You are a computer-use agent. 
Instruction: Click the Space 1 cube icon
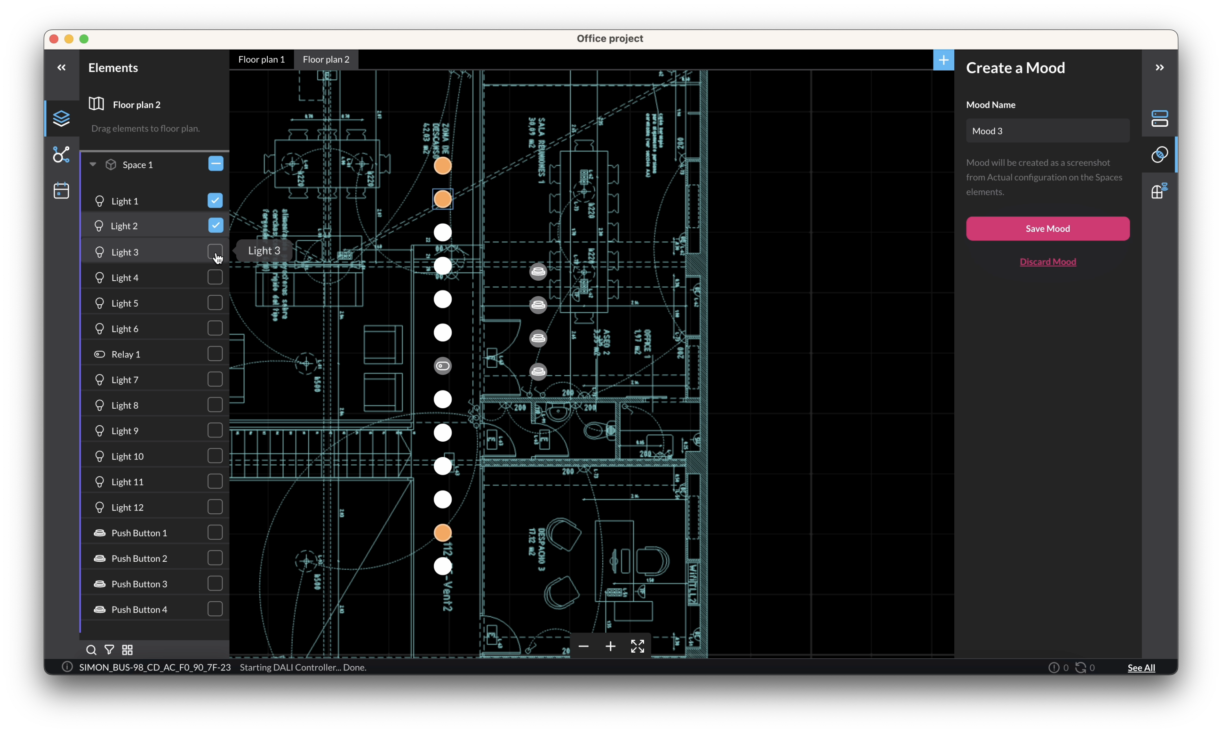tap(111, 165)
